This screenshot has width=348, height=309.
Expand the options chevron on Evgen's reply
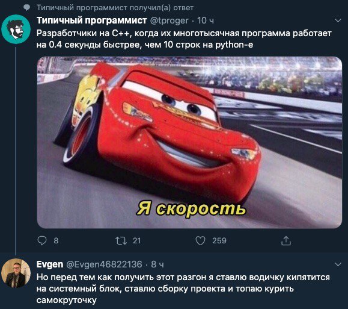pyautogui.click(x=338, y=264)
